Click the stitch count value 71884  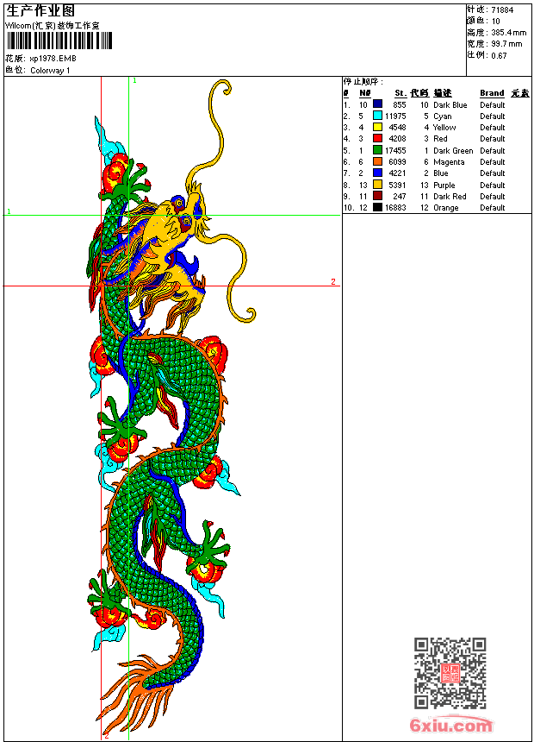pos(502,10)
